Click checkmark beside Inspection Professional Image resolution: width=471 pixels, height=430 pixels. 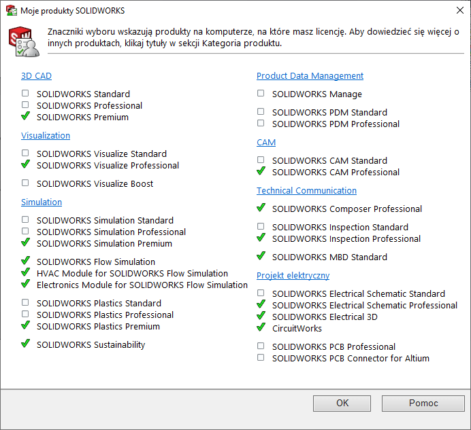point(261,238)
